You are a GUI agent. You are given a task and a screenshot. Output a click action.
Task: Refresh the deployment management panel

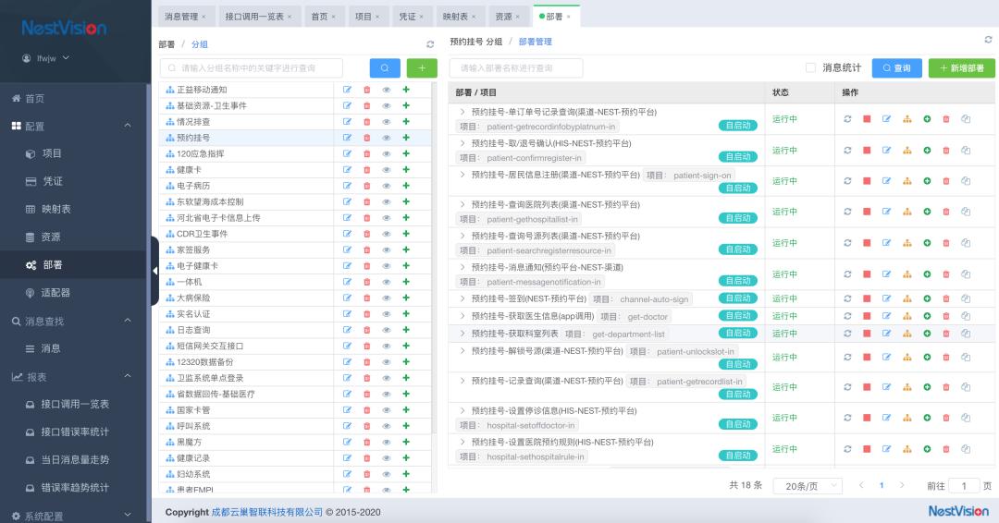(988, 40)
